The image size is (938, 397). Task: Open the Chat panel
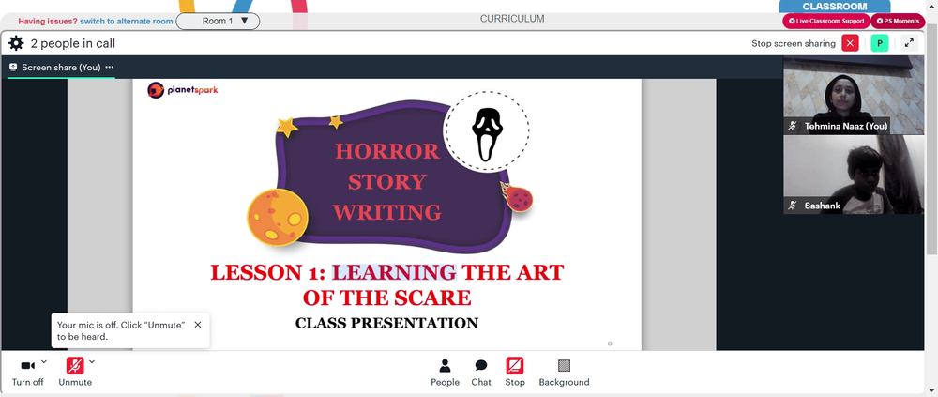click(x=481, y=373)
